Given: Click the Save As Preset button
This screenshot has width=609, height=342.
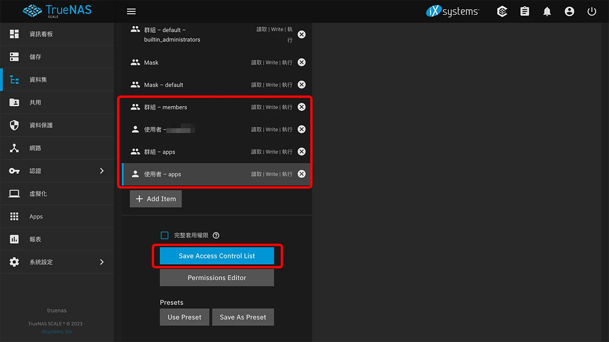Looking at the screenshot, I should coord(243,317).
